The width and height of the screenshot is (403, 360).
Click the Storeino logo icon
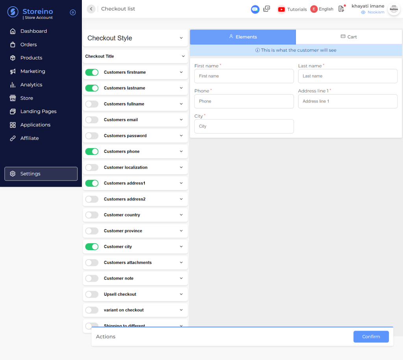pos(13,12)
